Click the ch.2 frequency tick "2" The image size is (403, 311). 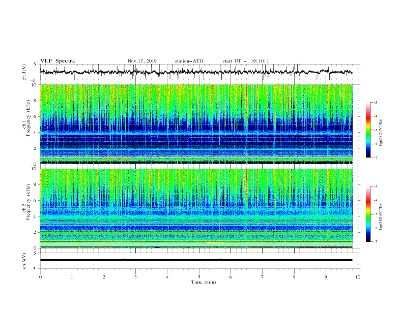(x=35, y=232)
